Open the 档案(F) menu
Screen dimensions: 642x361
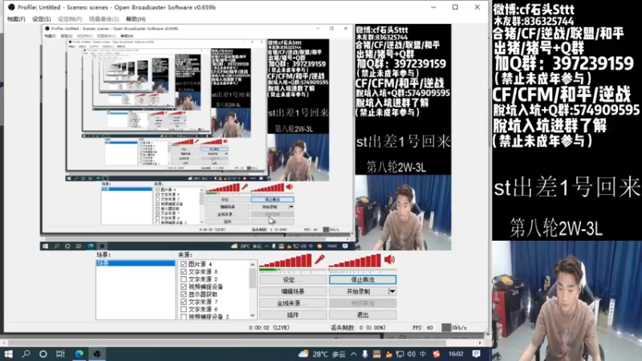16,18
